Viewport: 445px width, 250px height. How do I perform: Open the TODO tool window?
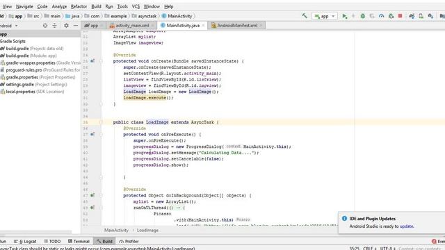click(52, 241)
